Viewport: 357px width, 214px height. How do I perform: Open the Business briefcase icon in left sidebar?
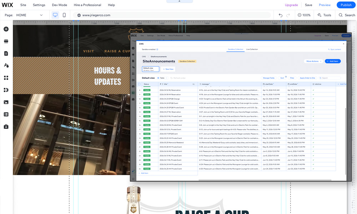pyautogui.click(x=6, y=127)
